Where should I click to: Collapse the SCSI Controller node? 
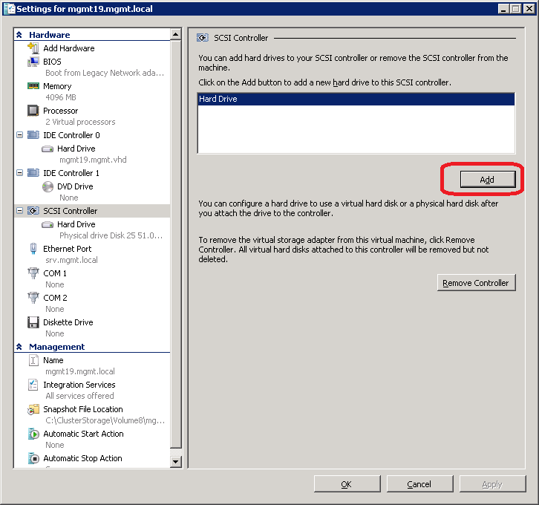pyautogui.click(x=19, y=210)
